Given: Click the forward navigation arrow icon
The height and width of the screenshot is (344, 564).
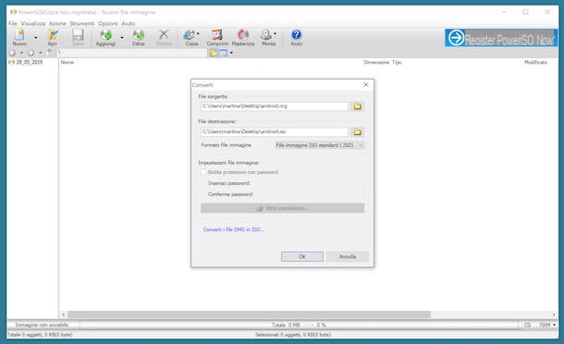Looking at the screenshot, I should 31,53.
